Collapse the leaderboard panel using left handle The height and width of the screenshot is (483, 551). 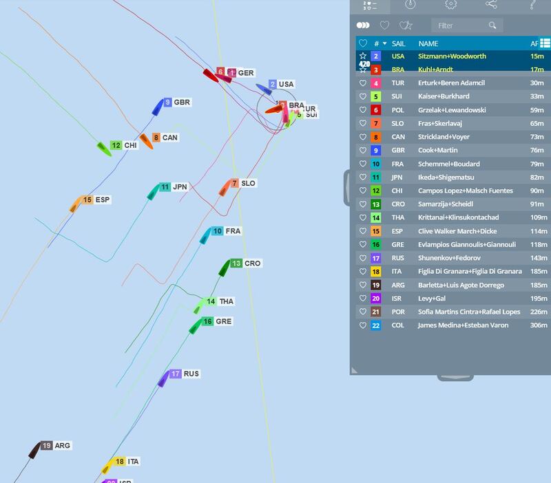click(x=347, y=186)
